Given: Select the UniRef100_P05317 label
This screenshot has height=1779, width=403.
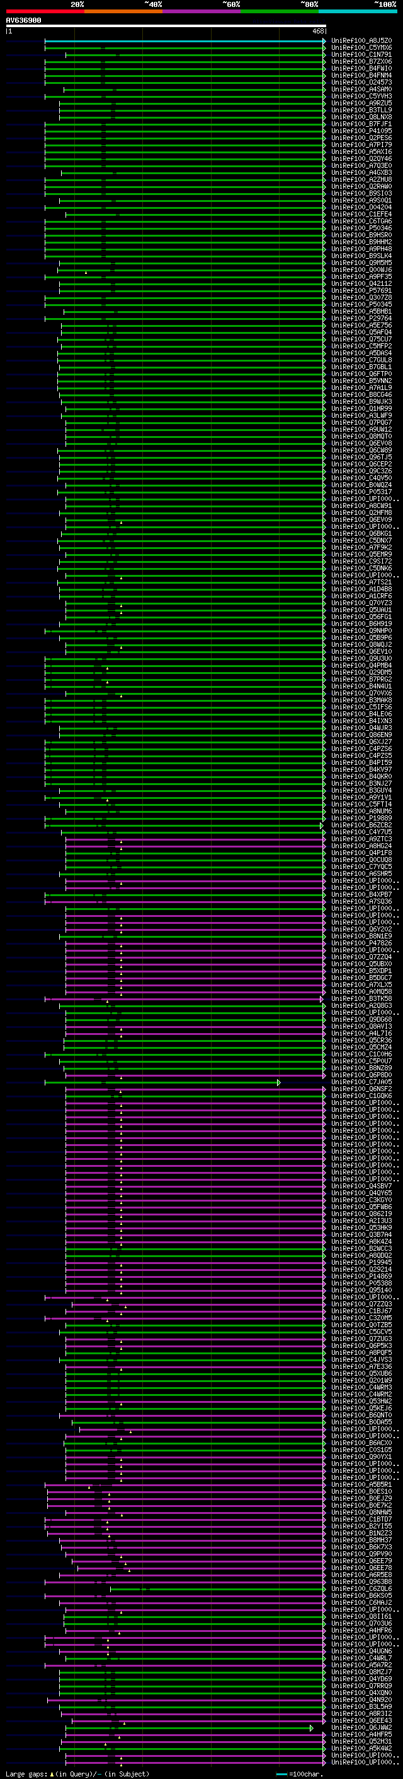Looking at the screenshot, I should tap(361, 492).
